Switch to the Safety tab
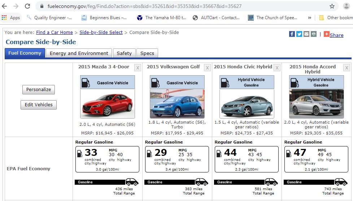The width and height of the screenshot is (353, 201). [x=124, y=53]
